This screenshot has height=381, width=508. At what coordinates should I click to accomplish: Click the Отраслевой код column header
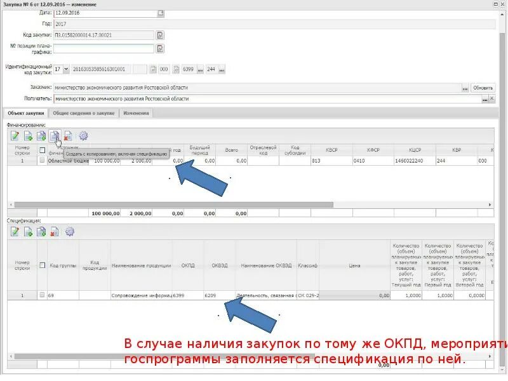(x=263, y=150)
